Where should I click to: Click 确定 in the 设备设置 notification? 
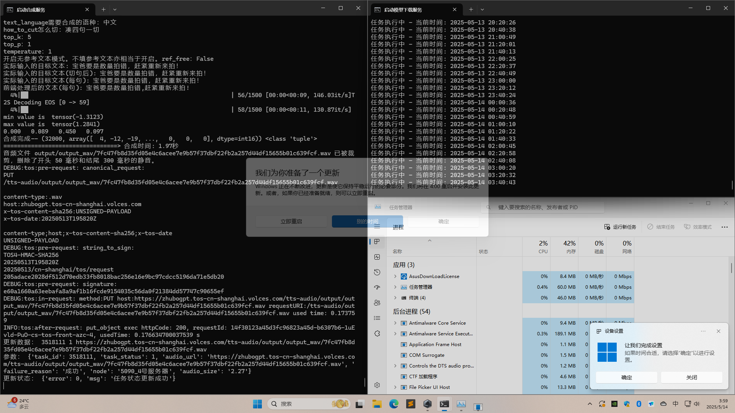click(626, 377)
